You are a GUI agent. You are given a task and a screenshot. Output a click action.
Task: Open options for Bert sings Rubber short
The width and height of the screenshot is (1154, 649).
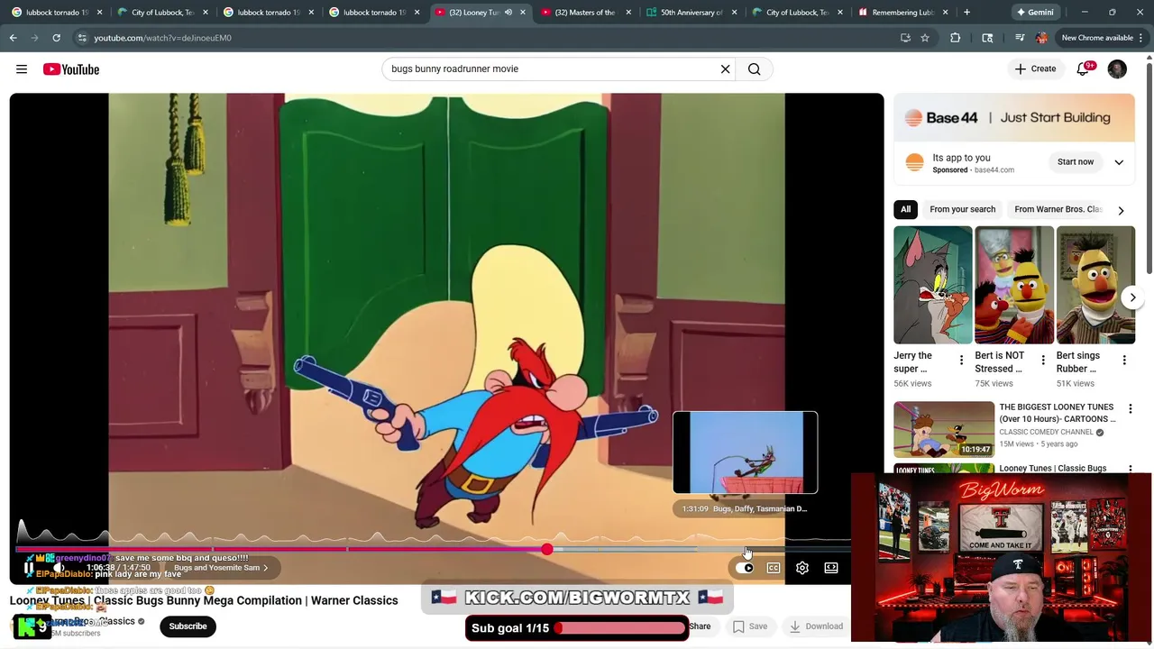[1124, 361]
